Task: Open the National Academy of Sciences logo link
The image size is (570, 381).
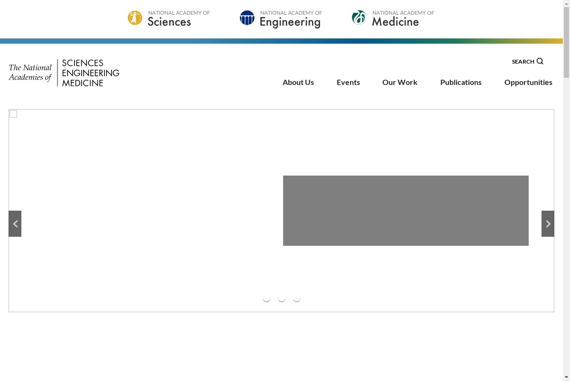Action: 169,19
